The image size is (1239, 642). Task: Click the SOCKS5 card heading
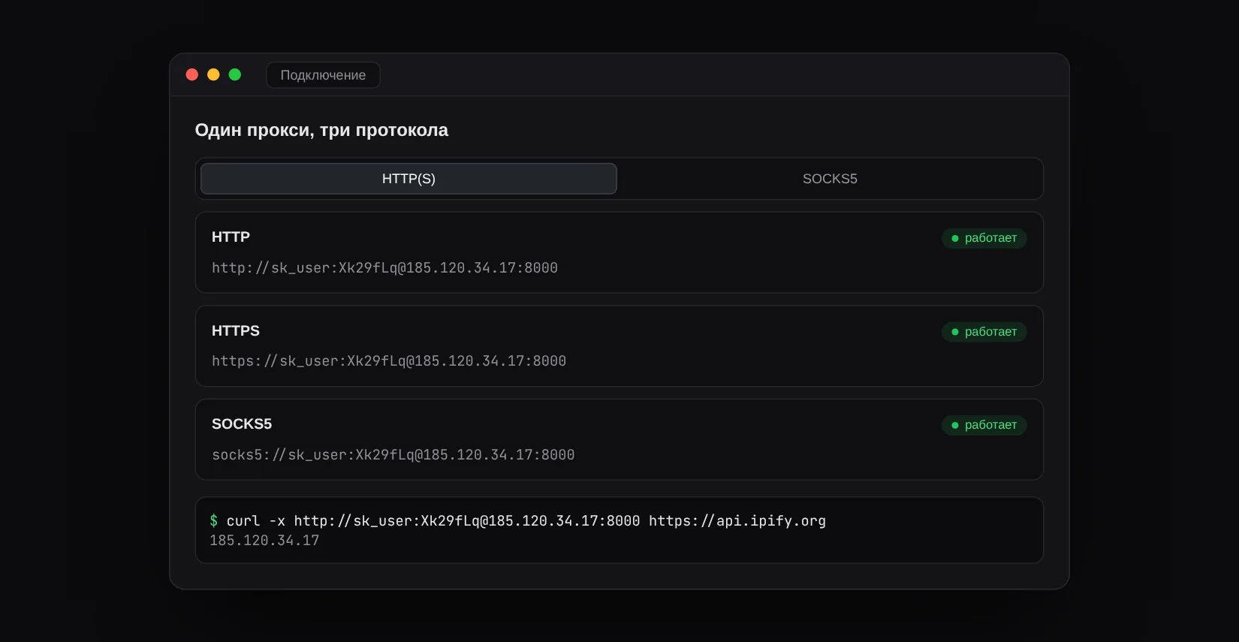pyautogui.click(x=242, y=424)
